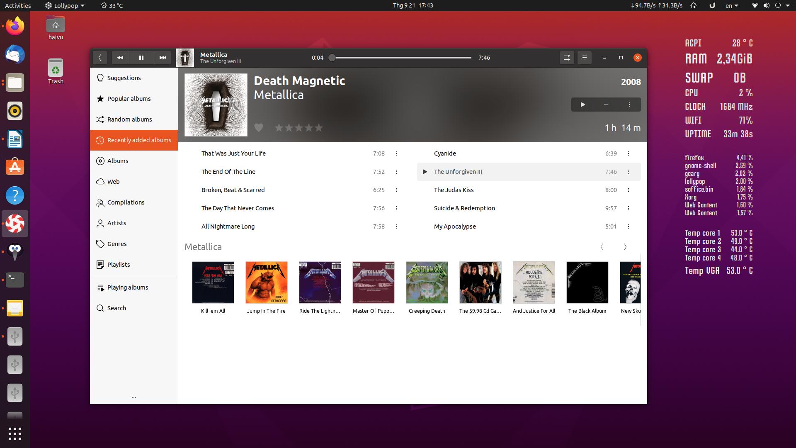Open the Lollypop app menu in top bar
796x448 pixels.
pyautogui.click(x=65, y=5)
